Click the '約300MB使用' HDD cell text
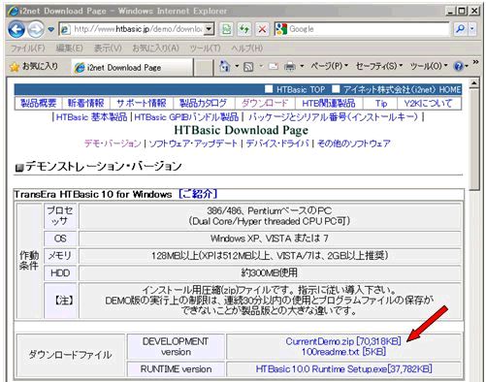This screenshot has height=382, width=486. 270,273
